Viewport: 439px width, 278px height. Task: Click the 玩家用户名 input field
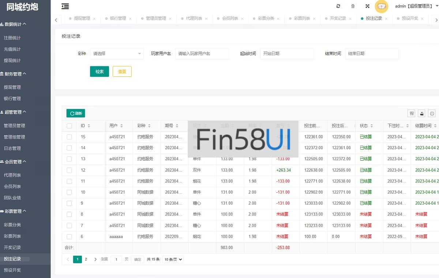pyautogui.click(x=202, y=54)
